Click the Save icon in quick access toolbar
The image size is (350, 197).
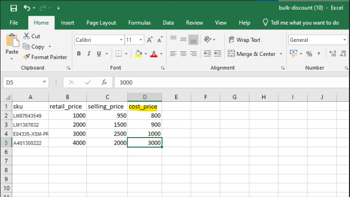(14, 8)
